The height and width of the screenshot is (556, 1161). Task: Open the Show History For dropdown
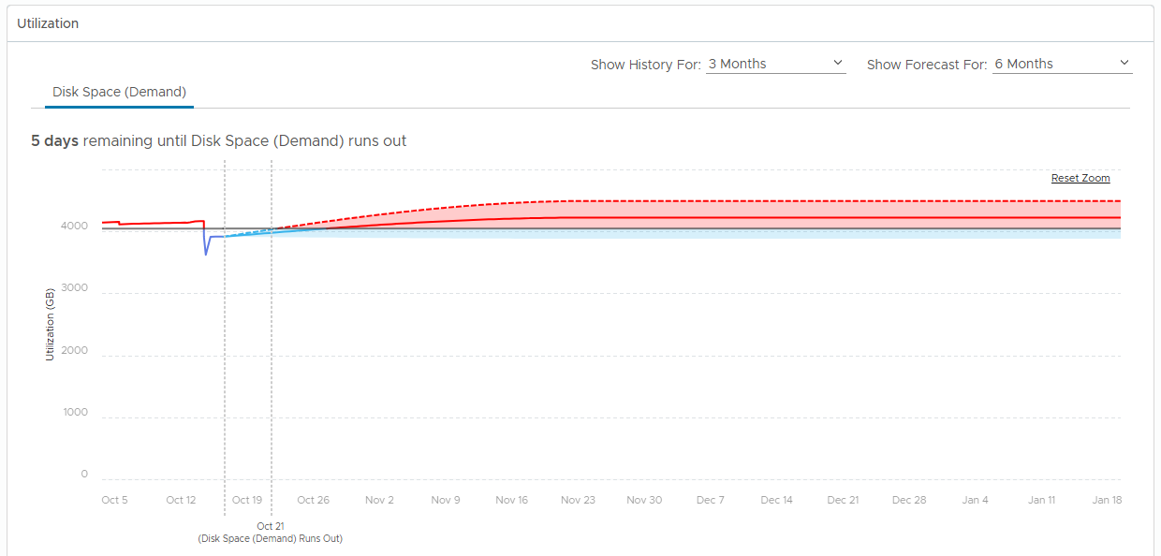click(775, 64)
